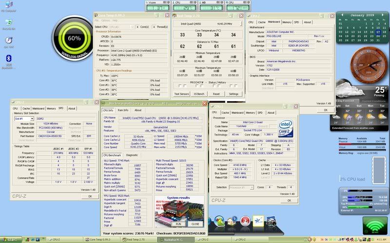Click the Intel Core 2 Quad logo in CPU-Z
This screenshot has width=390, height=243.
point(285,129)
